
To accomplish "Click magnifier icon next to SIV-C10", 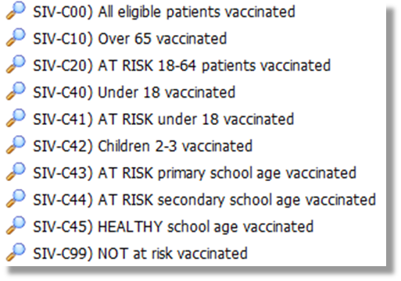I will tap(16, 37).
